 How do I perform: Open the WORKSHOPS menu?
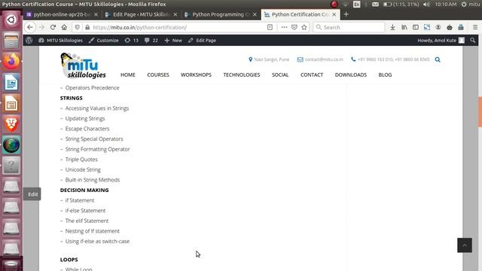point(196,75)
